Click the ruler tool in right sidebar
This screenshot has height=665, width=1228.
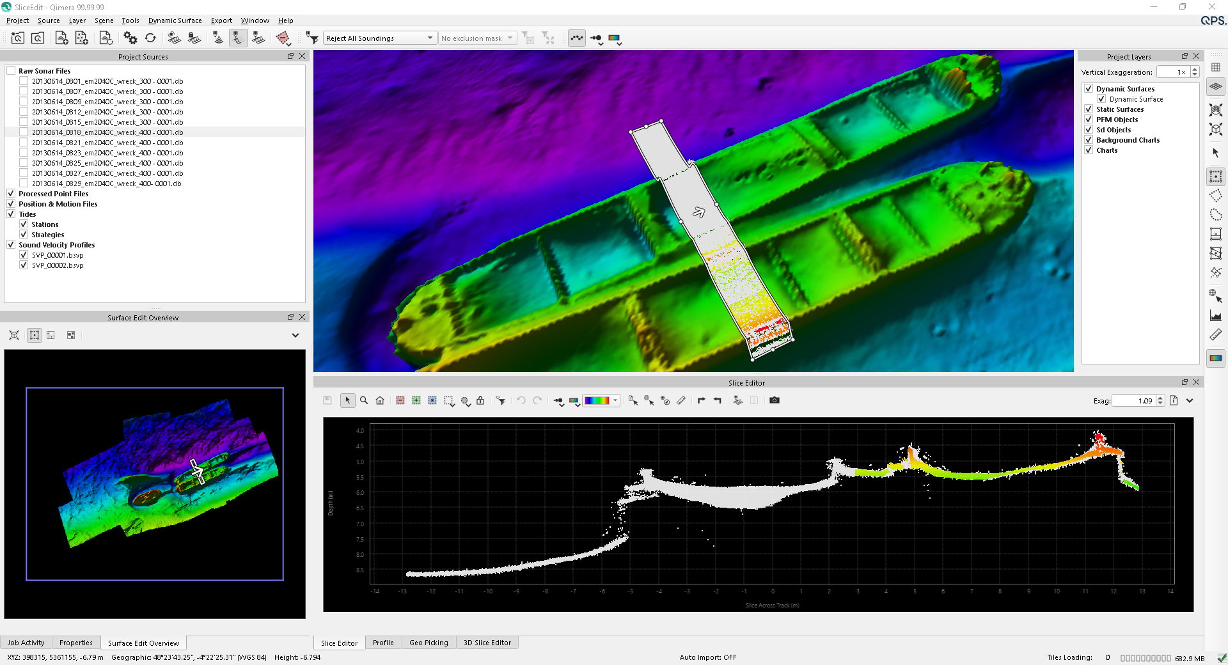coord(1215,334)
